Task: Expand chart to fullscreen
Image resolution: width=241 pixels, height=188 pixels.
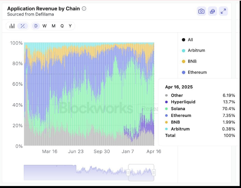Action: [x=223, y=11]
